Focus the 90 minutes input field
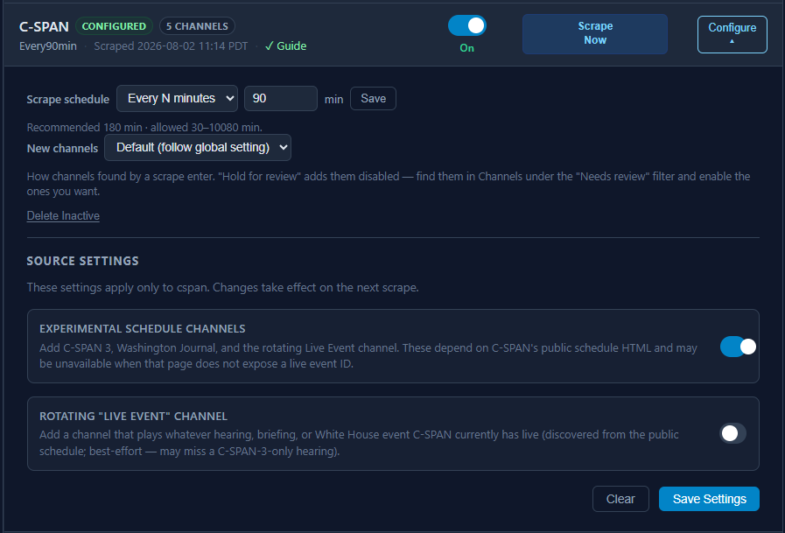 point(280,99)
